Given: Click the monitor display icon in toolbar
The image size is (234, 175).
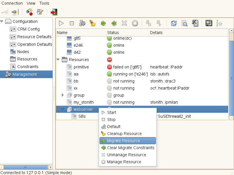Looking at the screenshot, I should click(x=209, y=23).
